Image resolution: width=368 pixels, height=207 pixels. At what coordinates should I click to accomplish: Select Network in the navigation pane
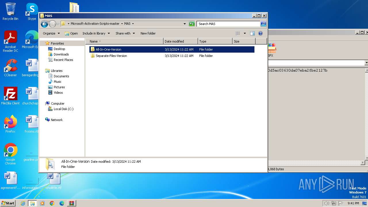point(57,120)
